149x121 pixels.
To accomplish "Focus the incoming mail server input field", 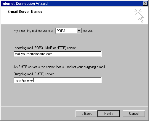I will click(57, 54).
